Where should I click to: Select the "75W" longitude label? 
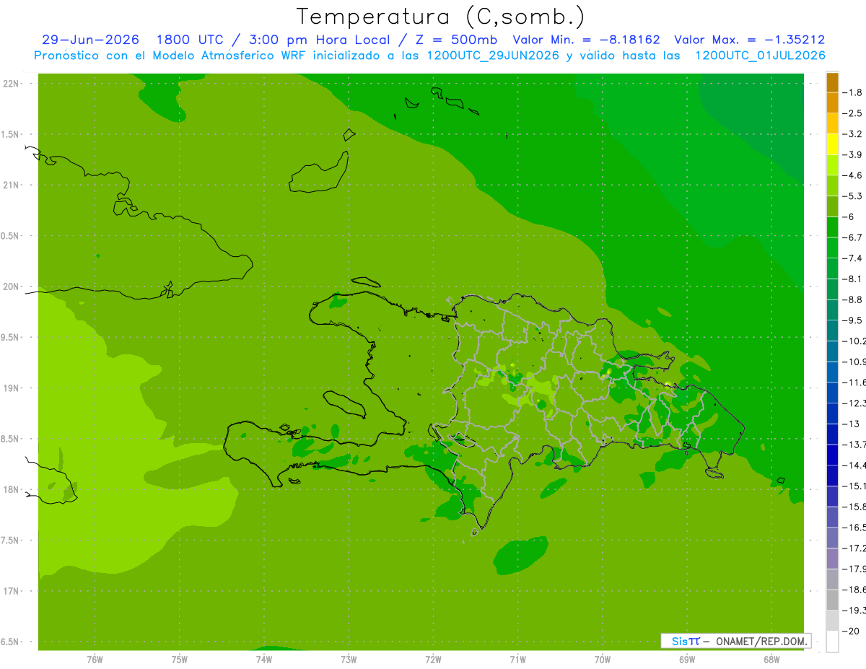pyautogui.click(x=180, y=659)
